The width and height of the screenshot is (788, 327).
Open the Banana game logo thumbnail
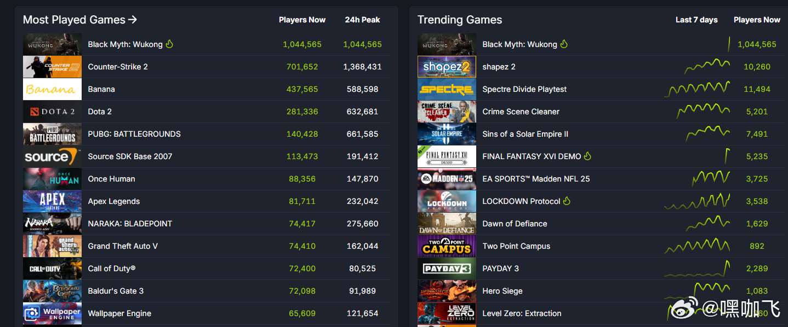coord(52,89)
